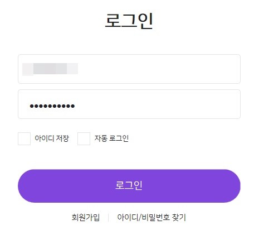Click the divider between 회원가입 and 아이디/비밀번호 찾기
Image resolution: width=254 pixels, height=244 pixels.
pyautogui.click(x=109, y=218)
